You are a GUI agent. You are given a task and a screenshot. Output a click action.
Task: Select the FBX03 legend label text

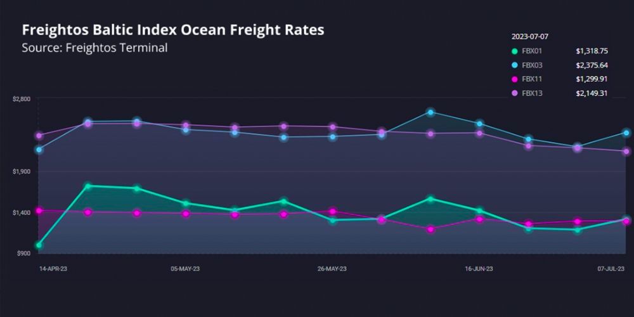pyautogui.click(x=531, y=65)
